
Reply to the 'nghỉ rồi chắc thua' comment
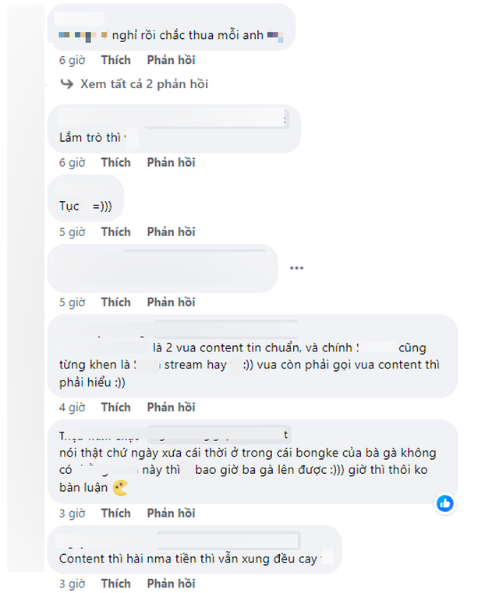pyautogui.click(x=171, y=60)
